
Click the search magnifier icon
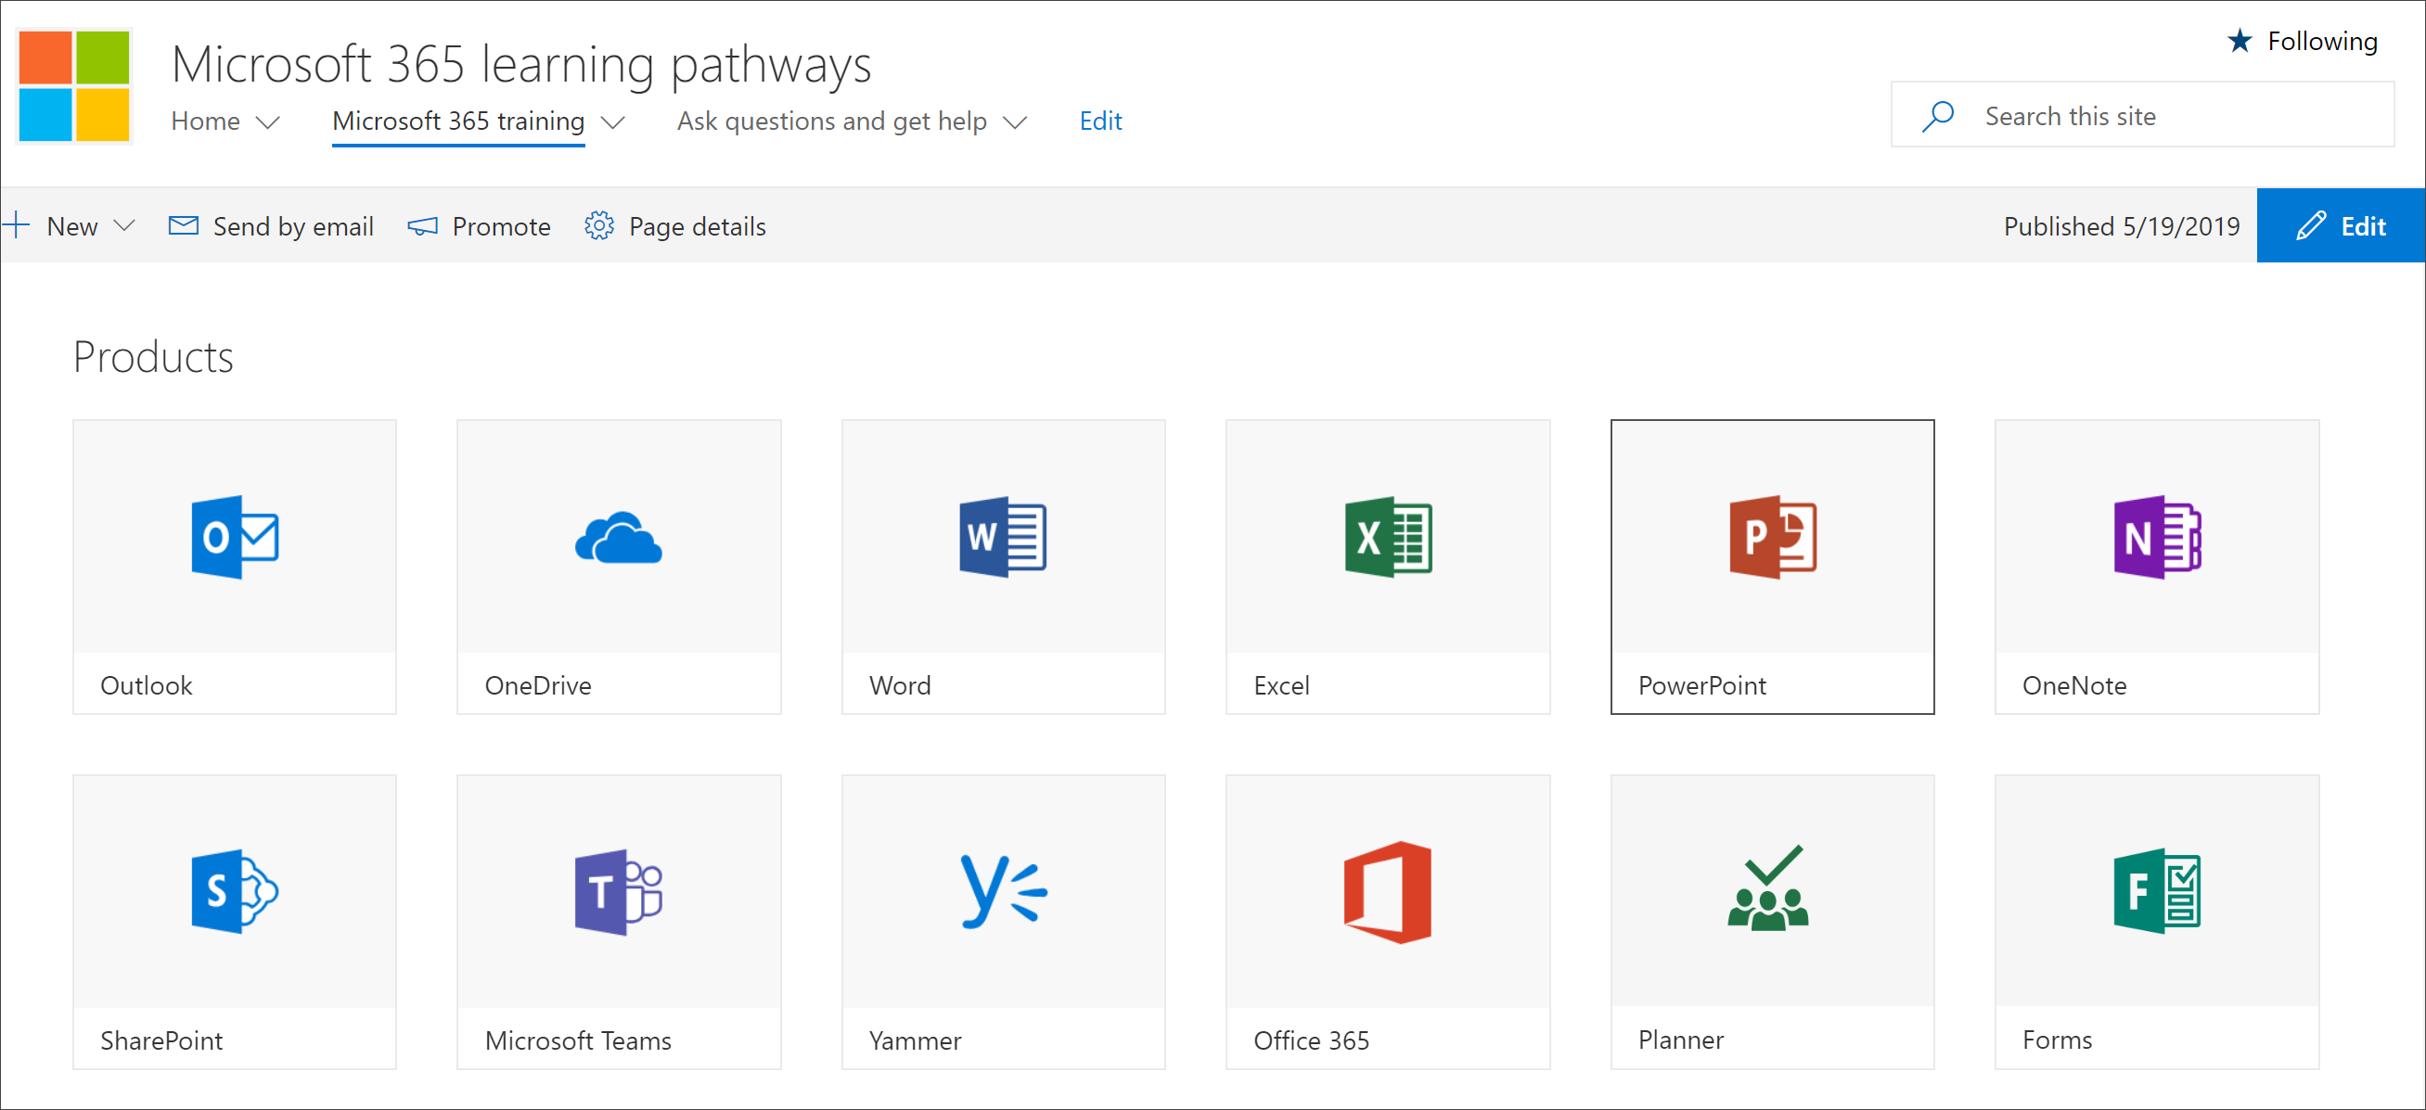pos(1937,116)
